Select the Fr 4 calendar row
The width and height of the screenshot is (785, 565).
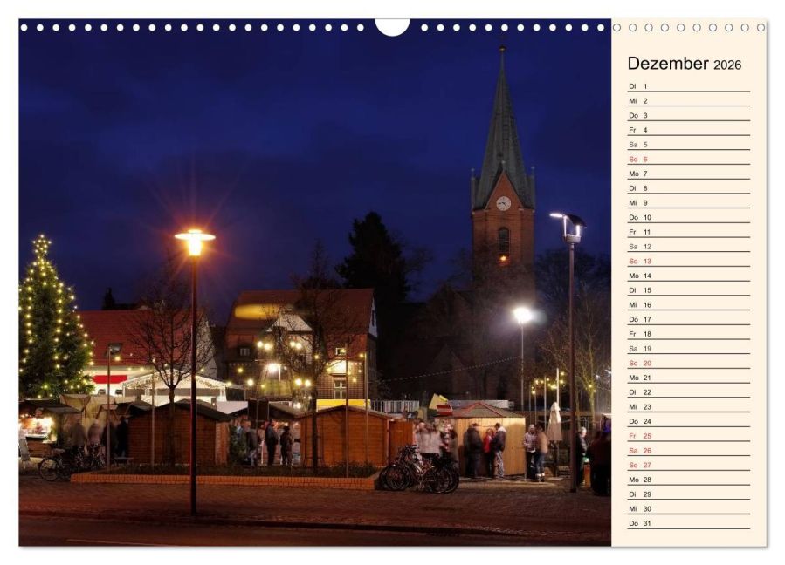[x=689, y=130]
